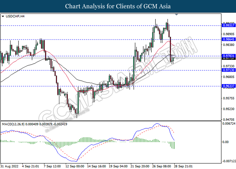Click the 28 Sep 21:01 time label
This screenshot has width=236, height=169.
coord(183,166)
